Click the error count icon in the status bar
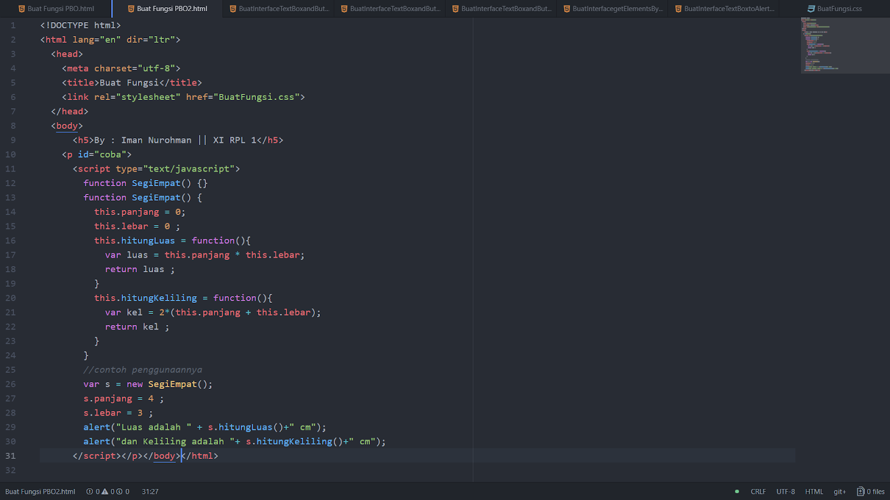This screenshot has height=500, width=890. [x=90, y=492]
